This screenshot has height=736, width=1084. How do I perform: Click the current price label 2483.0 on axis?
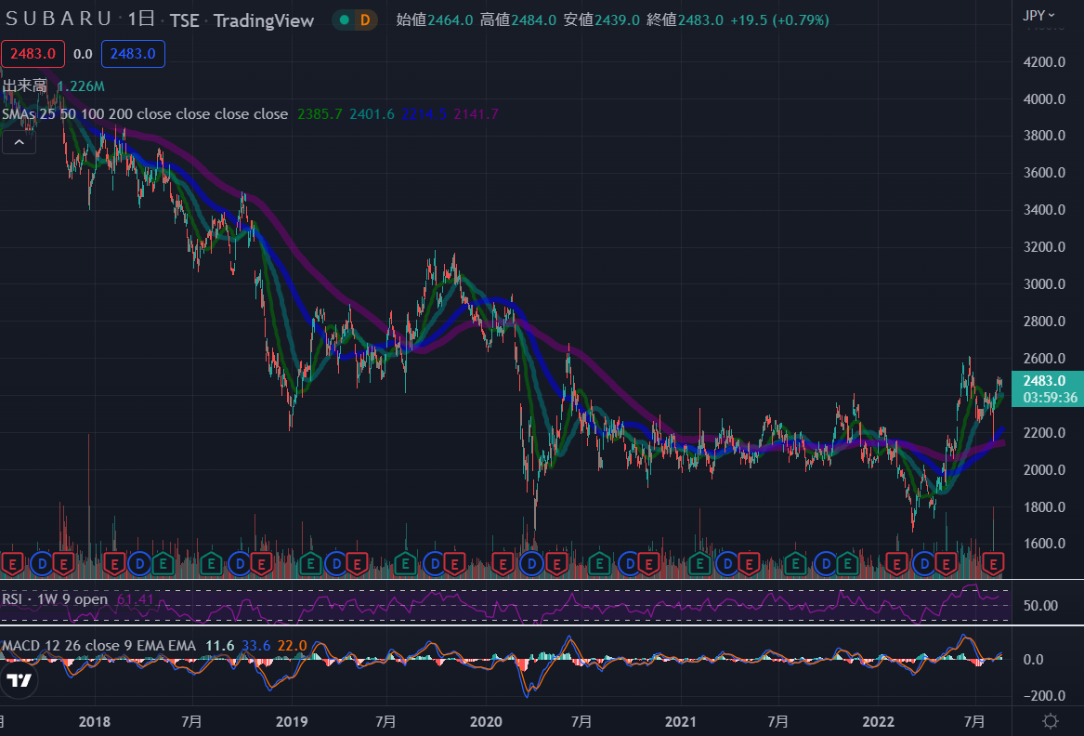coord(1048,388)
